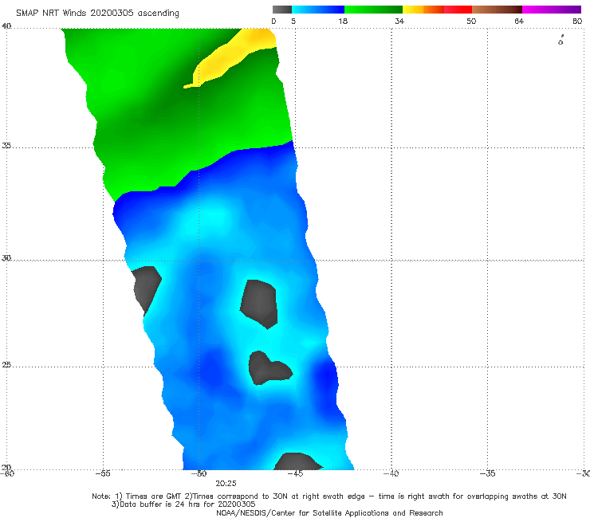The height and width of the screenshot is (518, 590).
Task: Click the red segment of the color bar
Action: [458, 10]
